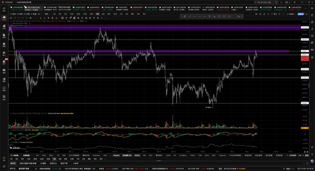Switch to the TRUMP/USDT ticker tab
Image resolution: width=315 pixels, height=171 pixels.
(108, 8)
